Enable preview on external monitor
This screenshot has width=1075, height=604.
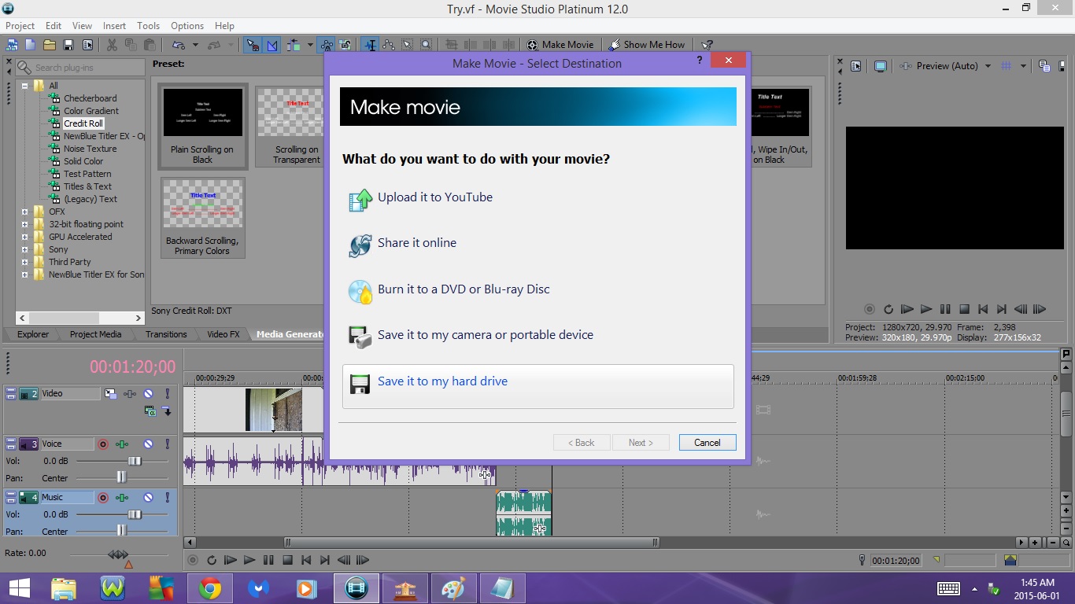tap(881, 66)
